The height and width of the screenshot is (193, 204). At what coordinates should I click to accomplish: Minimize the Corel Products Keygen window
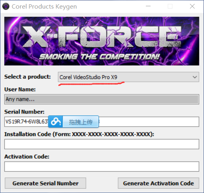(x=148, y=6)
